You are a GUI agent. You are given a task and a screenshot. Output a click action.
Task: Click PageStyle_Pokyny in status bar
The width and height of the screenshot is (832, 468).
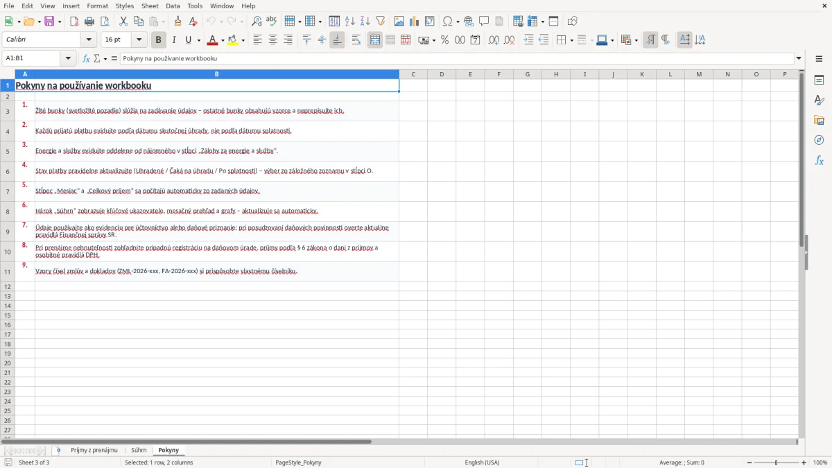point(299,462)
